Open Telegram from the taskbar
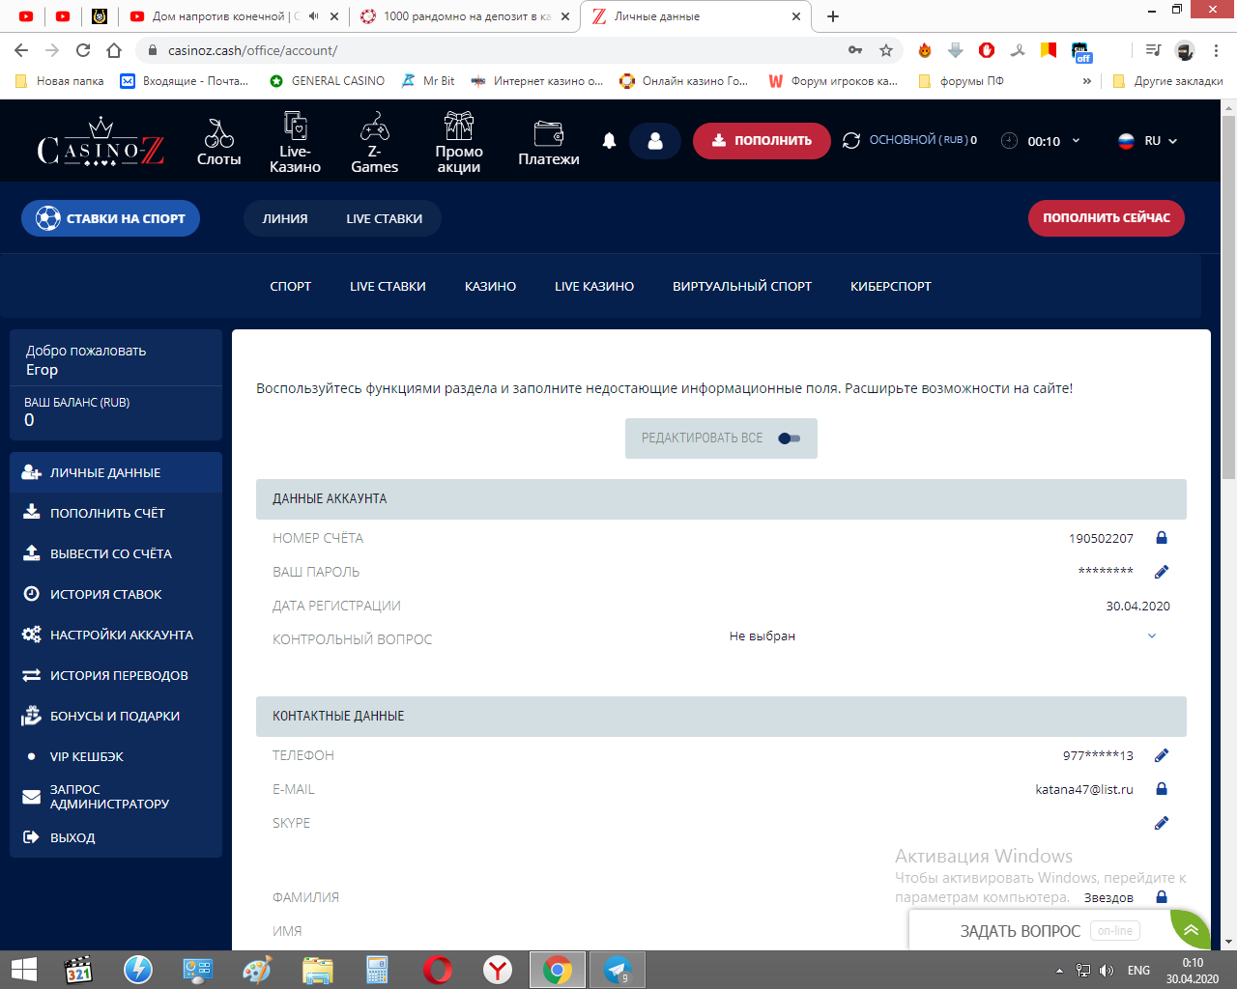The height and width of the screenshot is (989, 1237). tap(618, 969)
